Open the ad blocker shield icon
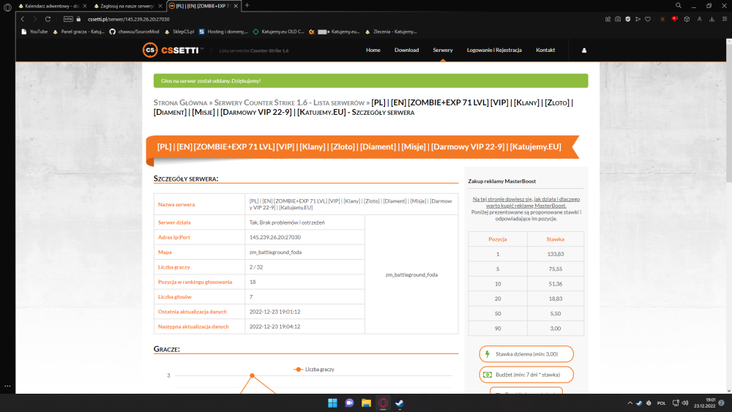Image resolution: width=732 pixels, height=412 pixels. point(628,19)
